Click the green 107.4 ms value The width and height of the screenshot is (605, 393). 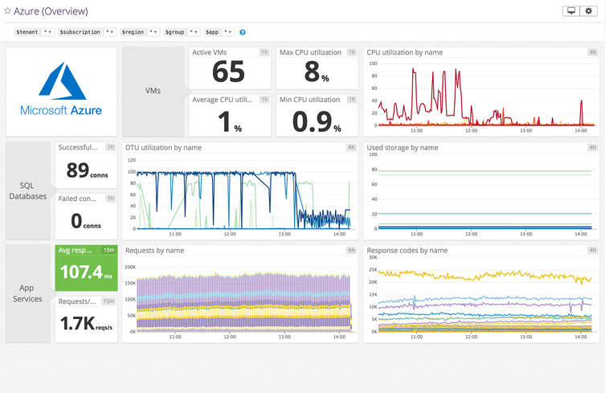click(x=87, y=272)
